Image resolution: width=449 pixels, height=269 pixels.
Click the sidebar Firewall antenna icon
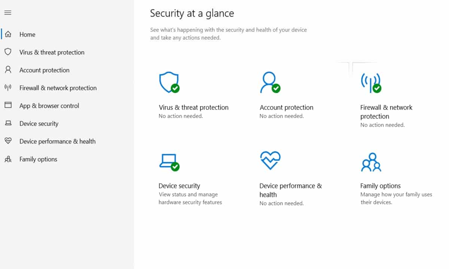tap(8, 88)
